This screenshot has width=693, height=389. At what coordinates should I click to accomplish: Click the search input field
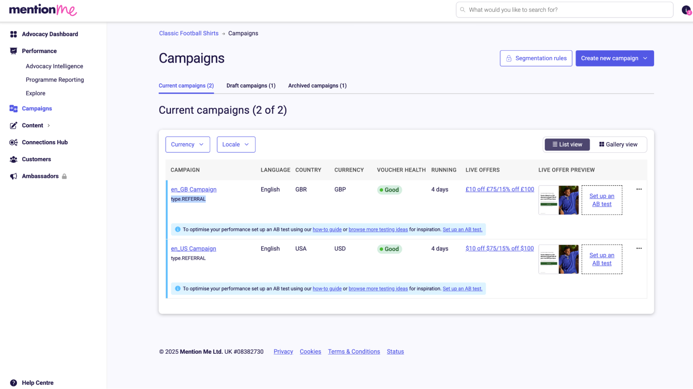564,10
